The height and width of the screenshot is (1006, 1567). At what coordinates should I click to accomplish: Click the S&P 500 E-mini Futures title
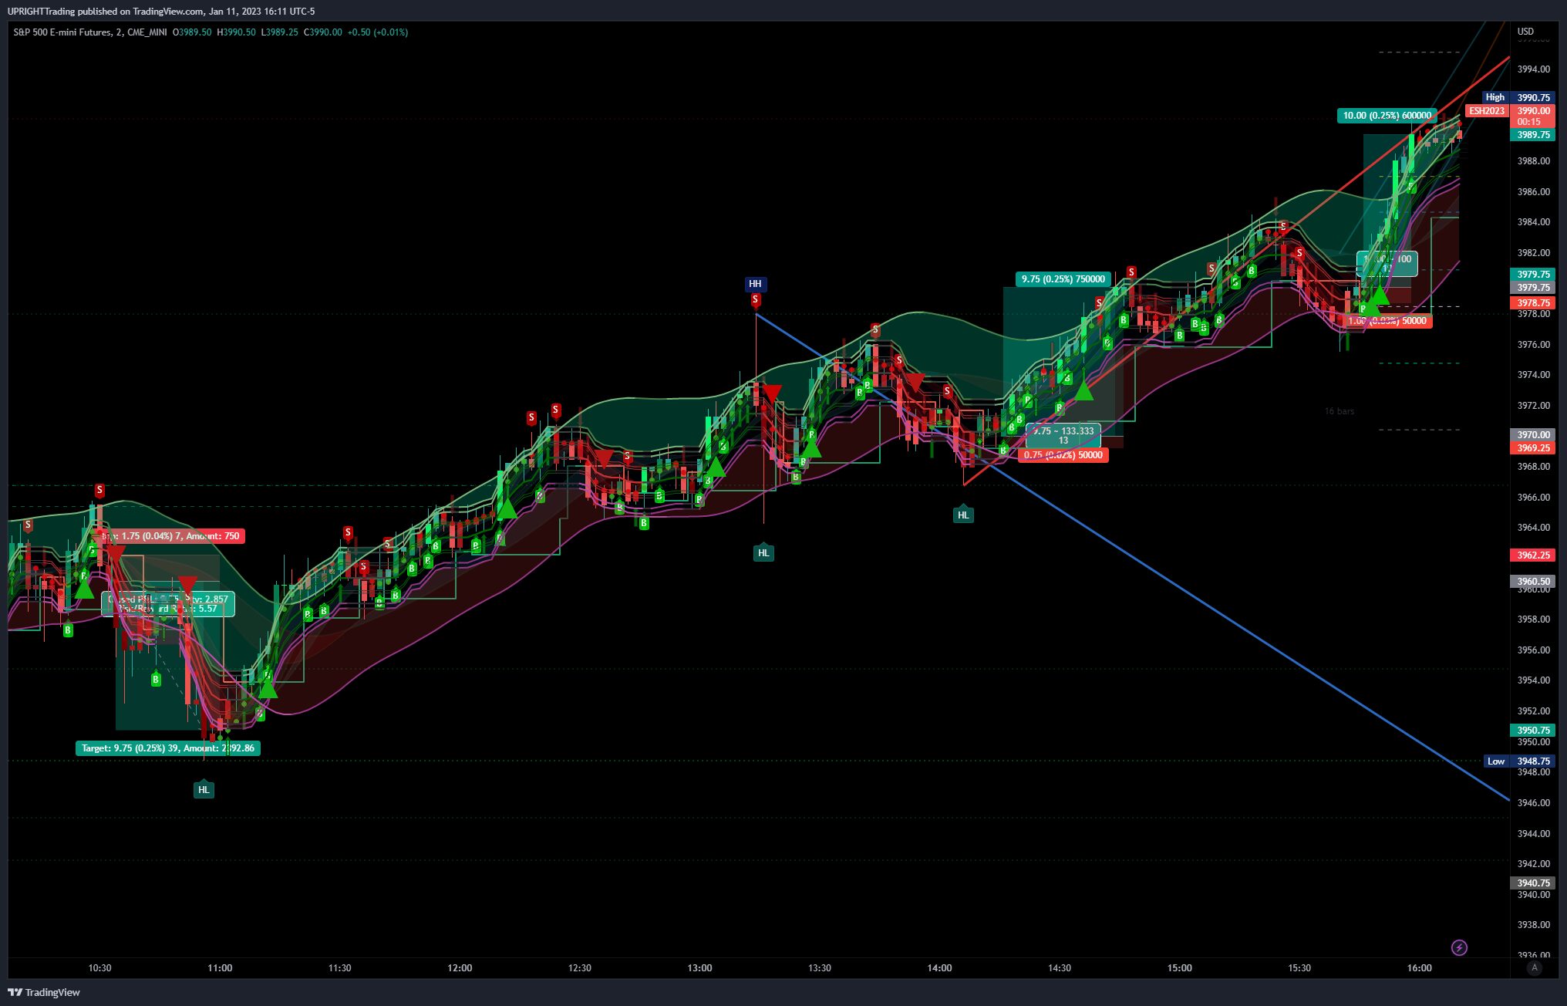pos(63,32)
